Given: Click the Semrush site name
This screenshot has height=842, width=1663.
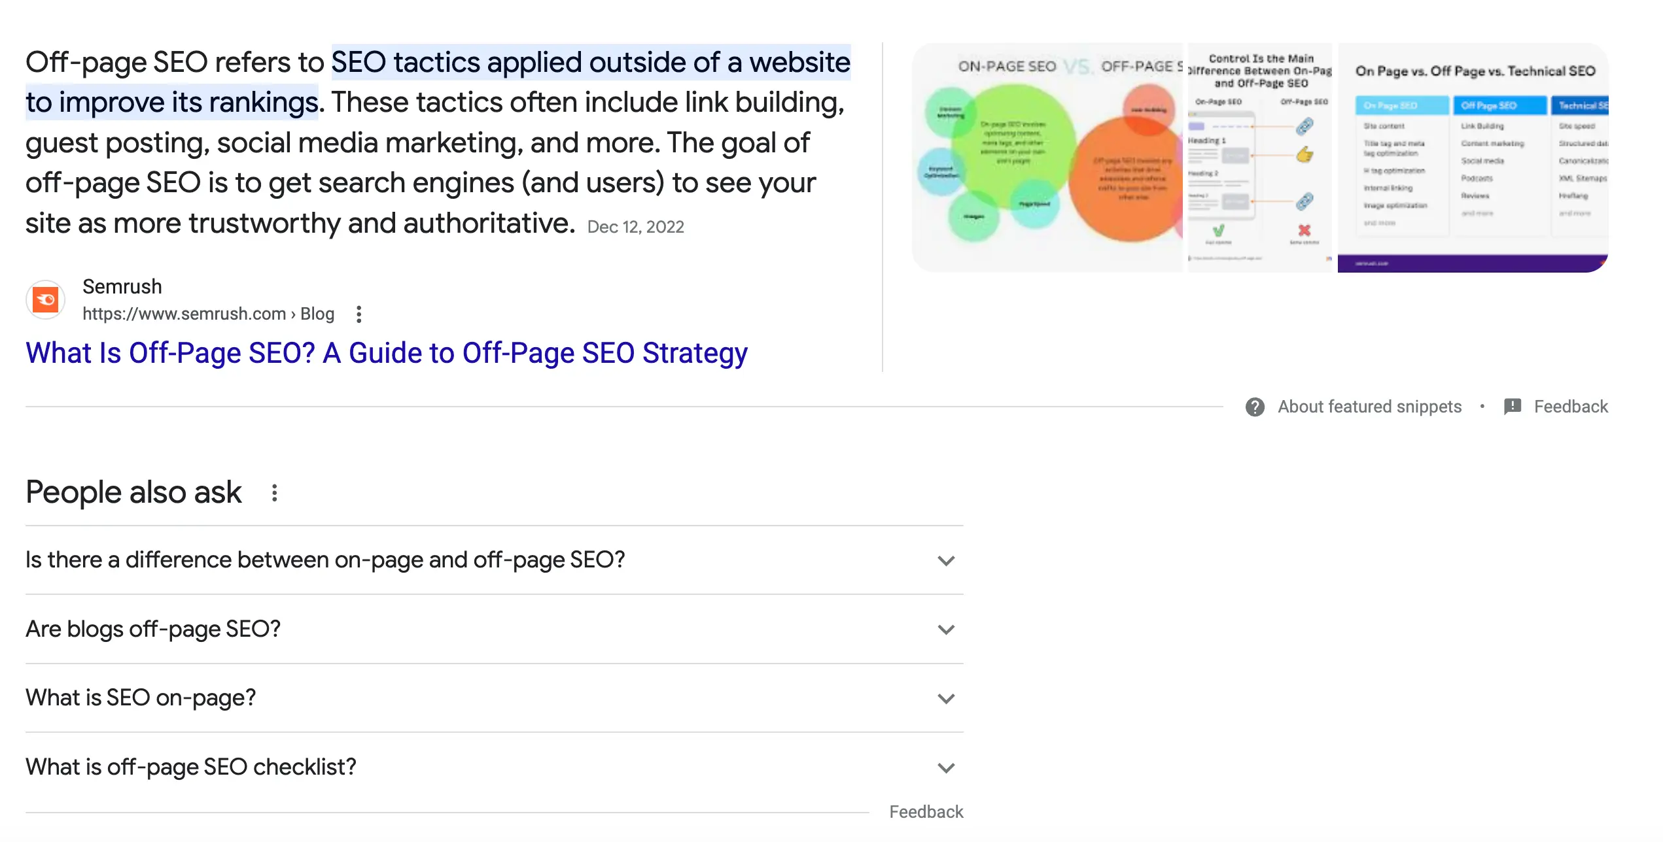Looking at the screenshot, I should (122, 287).
